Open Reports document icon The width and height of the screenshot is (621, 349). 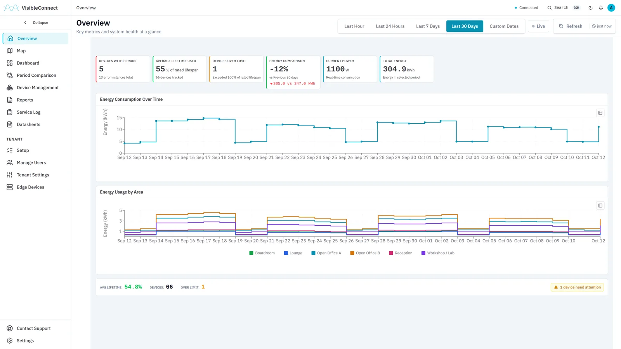[10, 100]
